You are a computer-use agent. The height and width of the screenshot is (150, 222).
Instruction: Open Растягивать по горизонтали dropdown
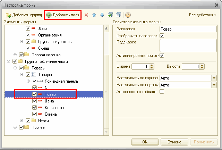click(x=214, y=78)
